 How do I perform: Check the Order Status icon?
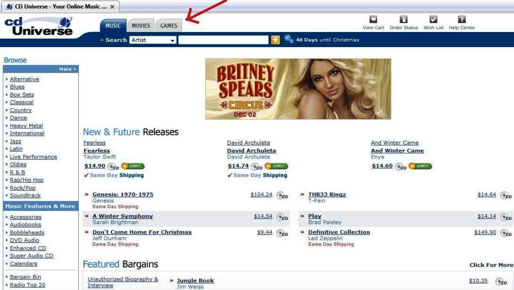point(404,20)
